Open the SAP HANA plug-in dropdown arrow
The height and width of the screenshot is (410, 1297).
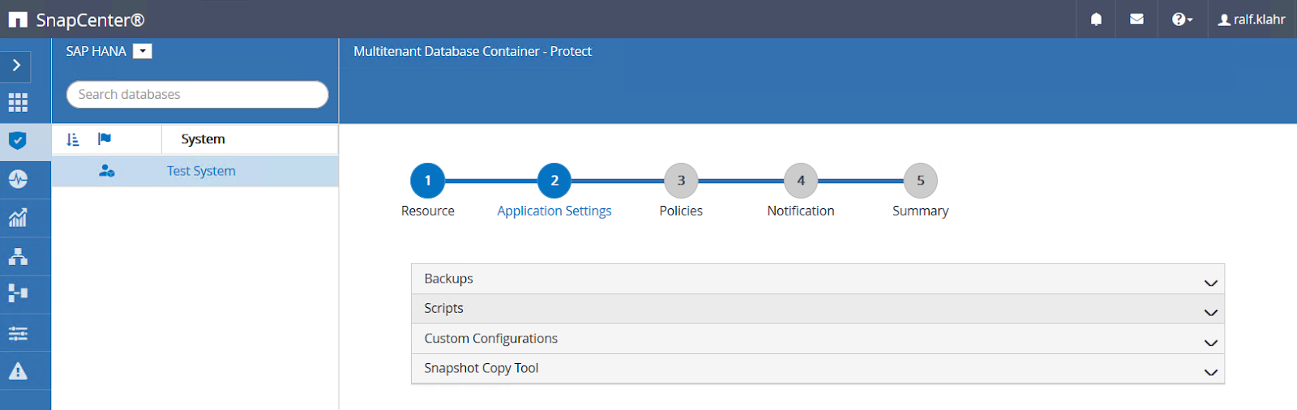(143, 51)
